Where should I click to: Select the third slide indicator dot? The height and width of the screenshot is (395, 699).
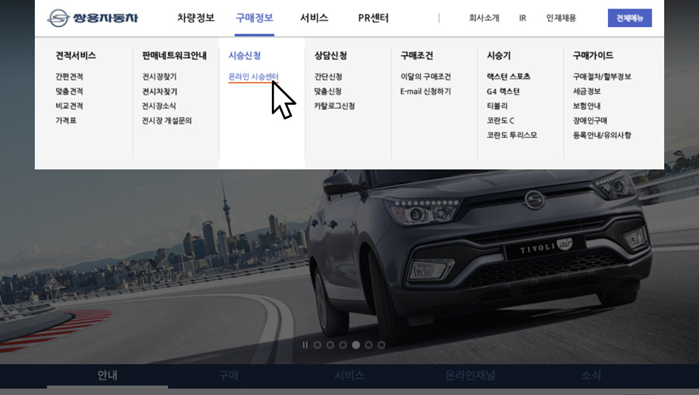point(343,345)
